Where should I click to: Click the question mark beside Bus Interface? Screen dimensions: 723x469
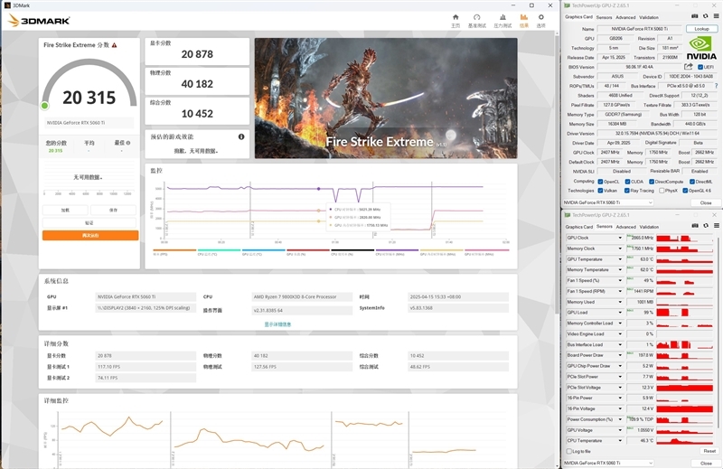coord(716,86)
